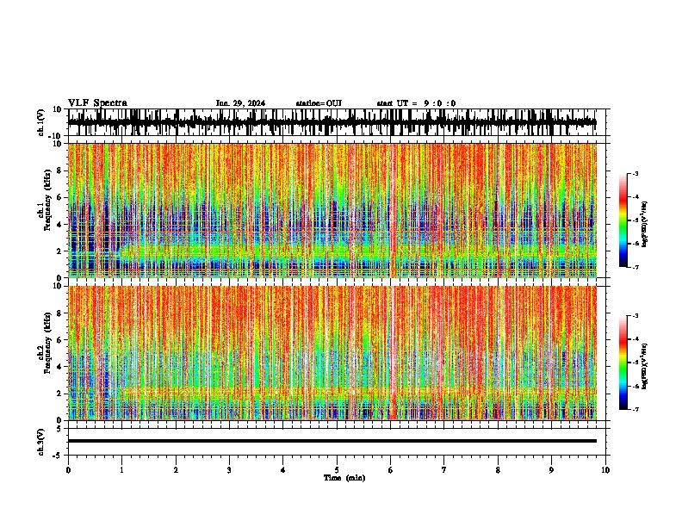Screen dimensions: 682x527
Task: Click the 'VLF Spectra' title text
Action: pyautogui.click(x=97, y=103)
